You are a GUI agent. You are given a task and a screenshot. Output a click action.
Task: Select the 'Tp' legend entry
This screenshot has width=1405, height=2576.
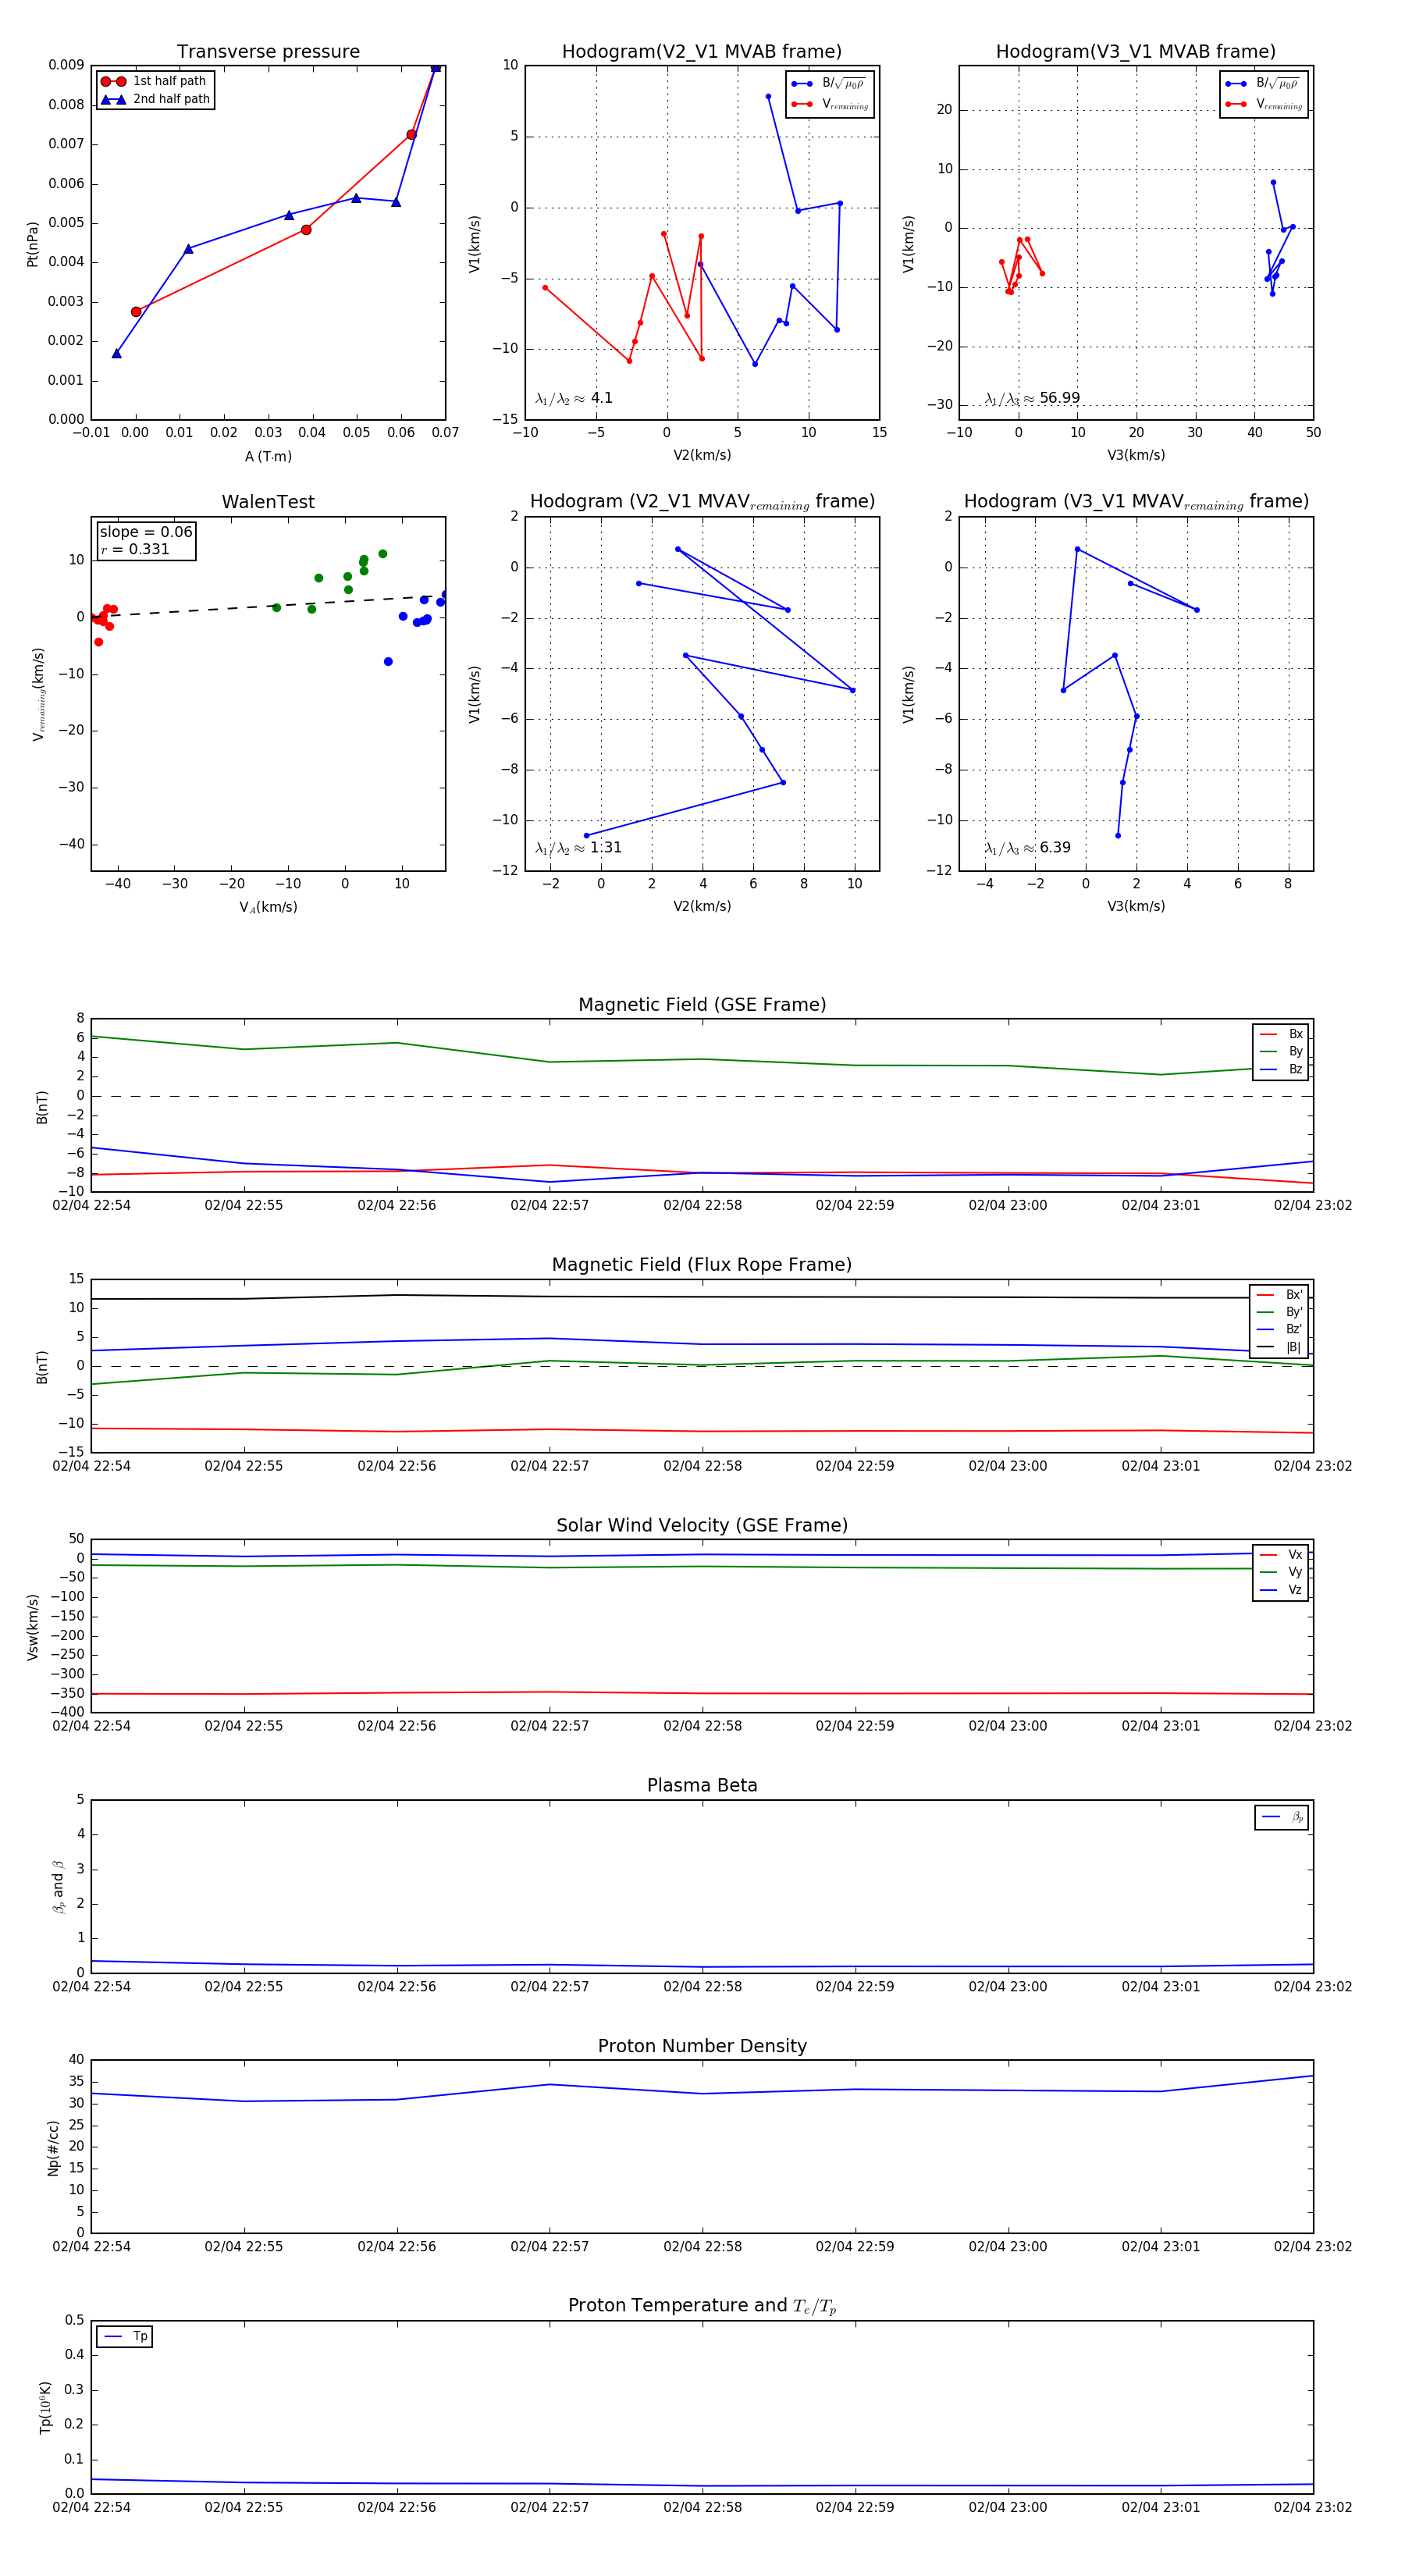125,2336
